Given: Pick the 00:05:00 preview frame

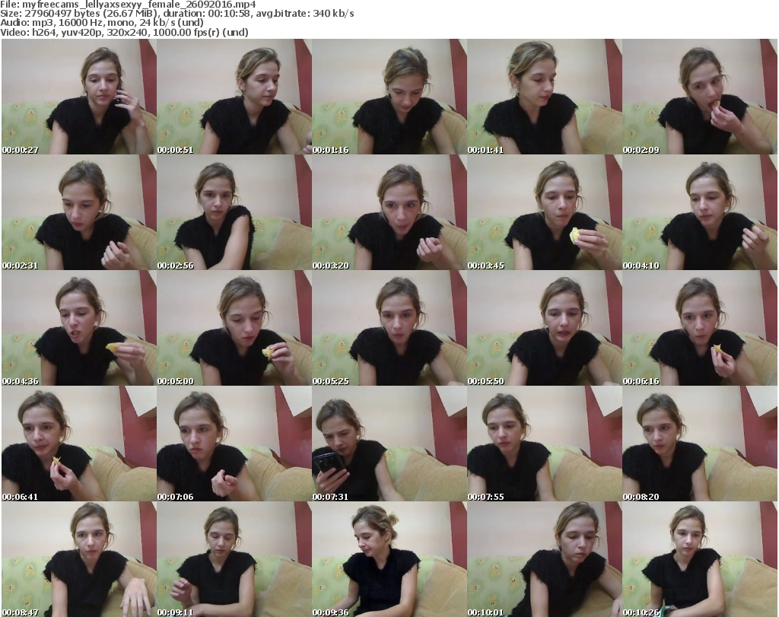Looking at the screenshot, I should point(234,329).
